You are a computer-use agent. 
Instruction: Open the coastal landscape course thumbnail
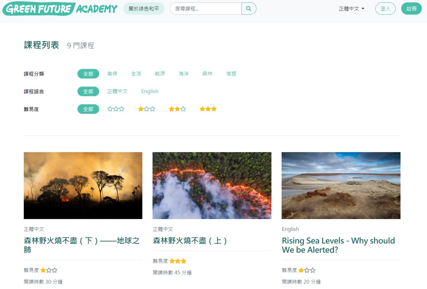341,186
